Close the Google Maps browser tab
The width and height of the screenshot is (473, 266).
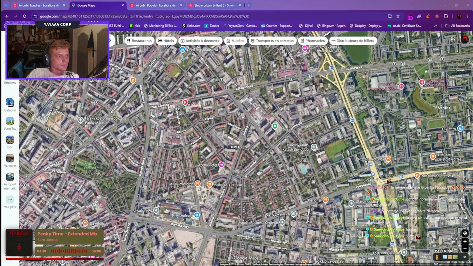(123, 6)
